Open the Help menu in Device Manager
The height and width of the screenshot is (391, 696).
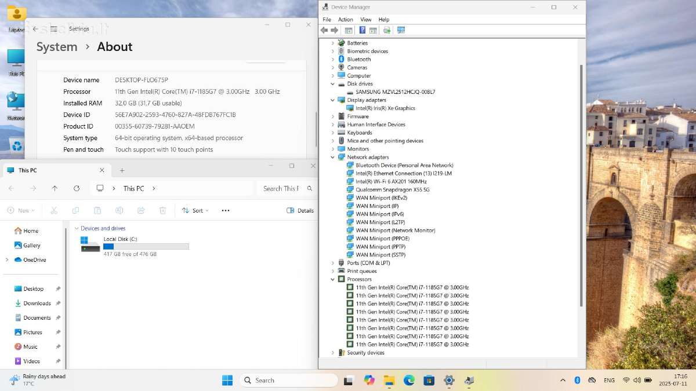click(x=384, y=19)
